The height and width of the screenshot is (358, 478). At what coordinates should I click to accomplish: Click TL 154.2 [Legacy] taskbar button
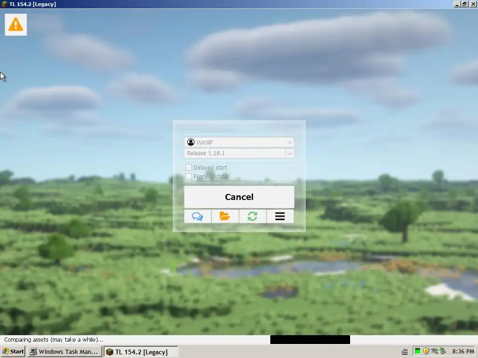tap(141, 351)
